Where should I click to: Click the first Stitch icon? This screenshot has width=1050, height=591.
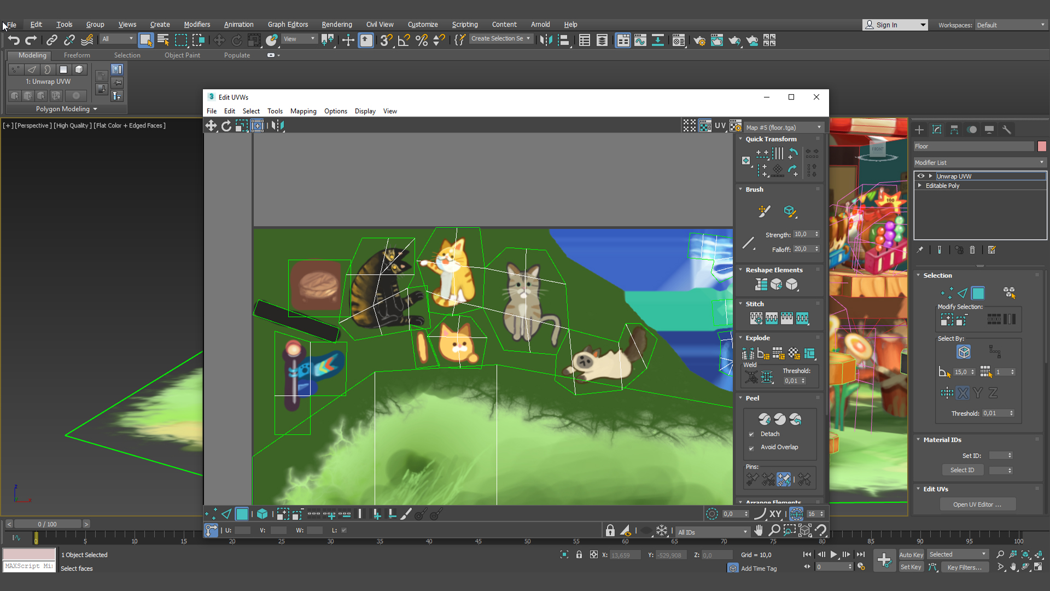point(756,318)
